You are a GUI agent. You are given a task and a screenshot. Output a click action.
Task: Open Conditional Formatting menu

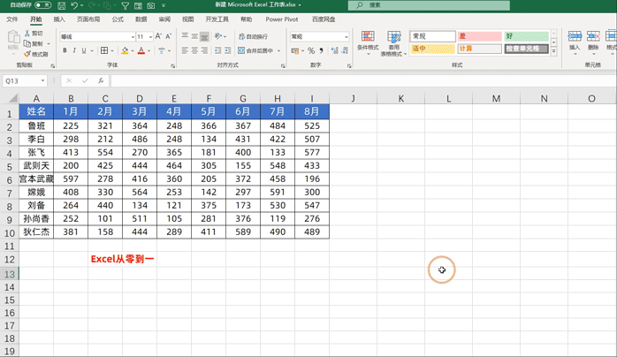(367, 42)
